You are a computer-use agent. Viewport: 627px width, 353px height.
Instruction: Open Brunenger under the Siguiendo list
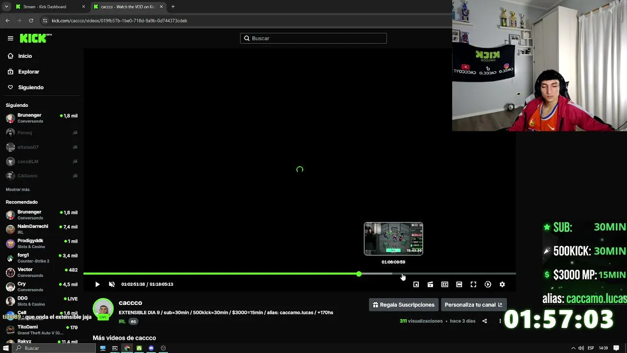click(x=42, y=118)
